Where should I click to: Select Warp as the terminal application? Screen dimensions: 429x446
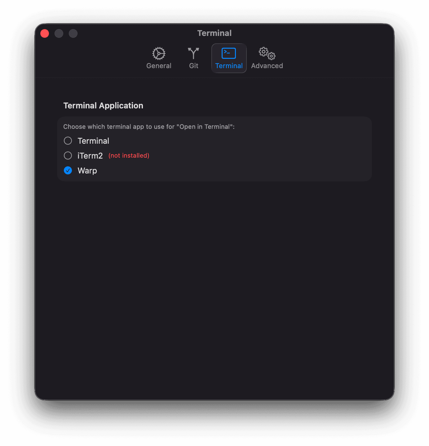(68, 170)
